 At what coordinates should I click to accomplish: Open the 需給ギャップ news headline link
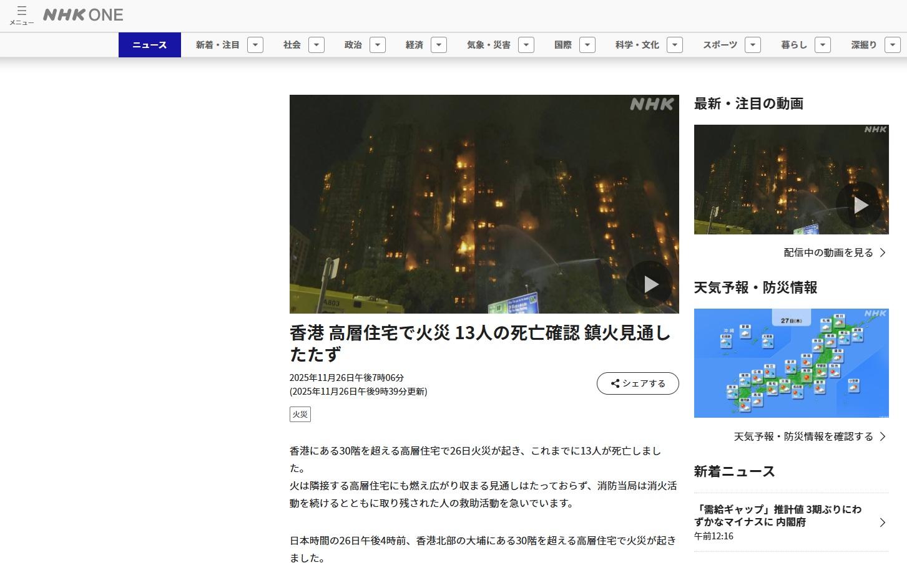click(x=778, y=516)
